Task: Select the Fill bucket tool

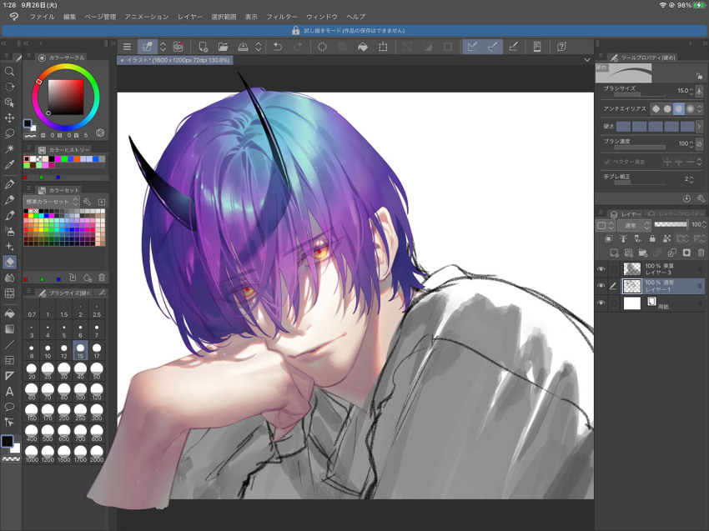Action: tap(9, 313)
